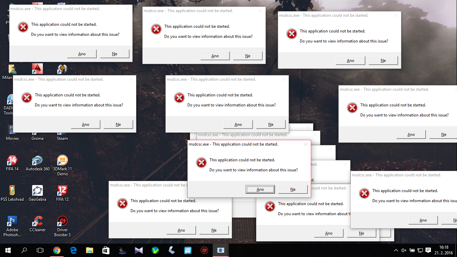Expand hidden system tray icons chevron
457x257 pixels.
[x=396, y=250]
